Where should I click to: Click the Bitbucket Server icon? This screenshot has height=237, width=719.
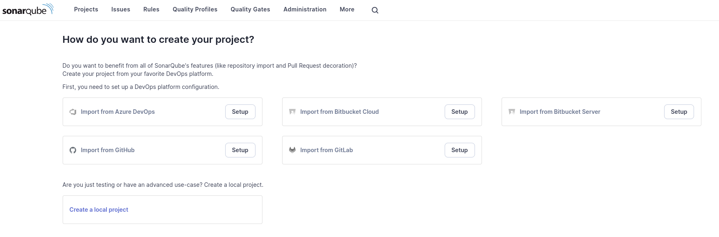(x=512, y=112)
